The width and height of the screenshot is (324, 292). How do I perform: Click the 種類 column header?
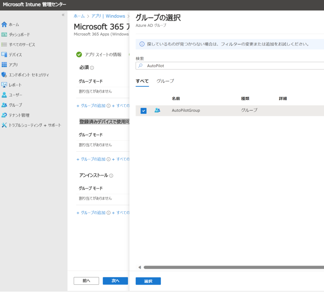[x=245, y=99]
